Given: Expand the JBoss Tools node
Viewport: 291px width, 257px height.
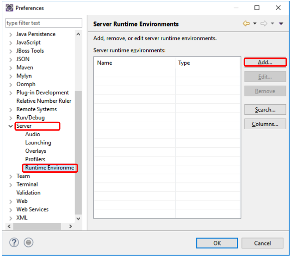Looking at the screenshot, I should [x=11, y=51].
